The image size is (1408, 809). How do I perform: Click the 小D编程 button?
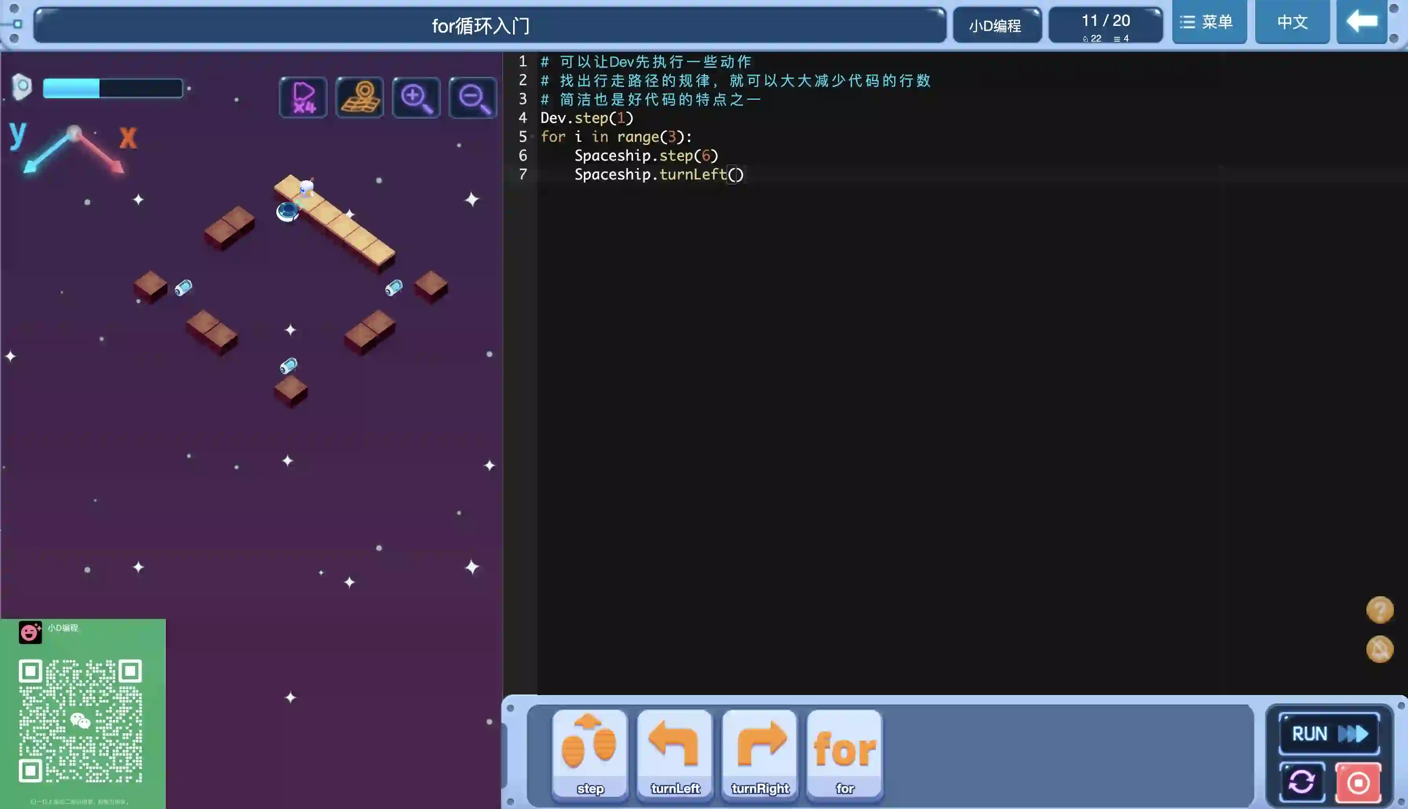click(x=997, y=26)
